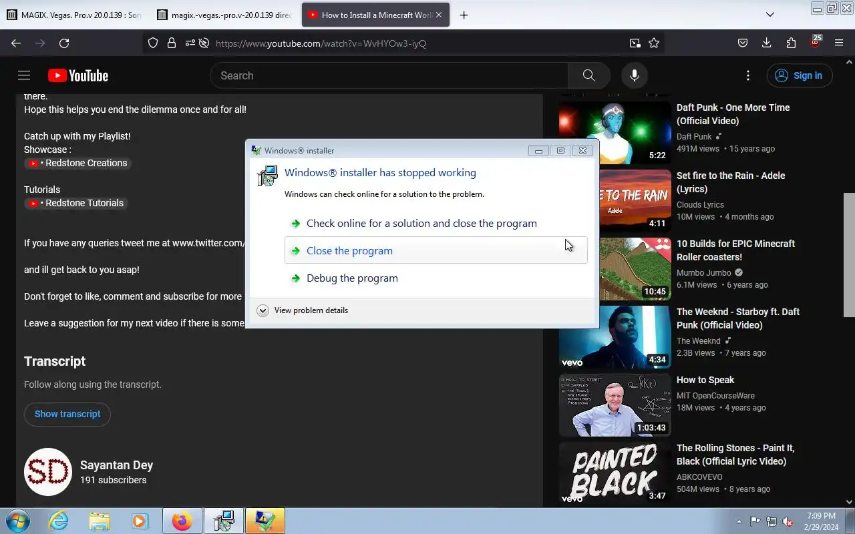Click MIT OpenCourseWare channel name
855x534 pixels.
point(715,396)
